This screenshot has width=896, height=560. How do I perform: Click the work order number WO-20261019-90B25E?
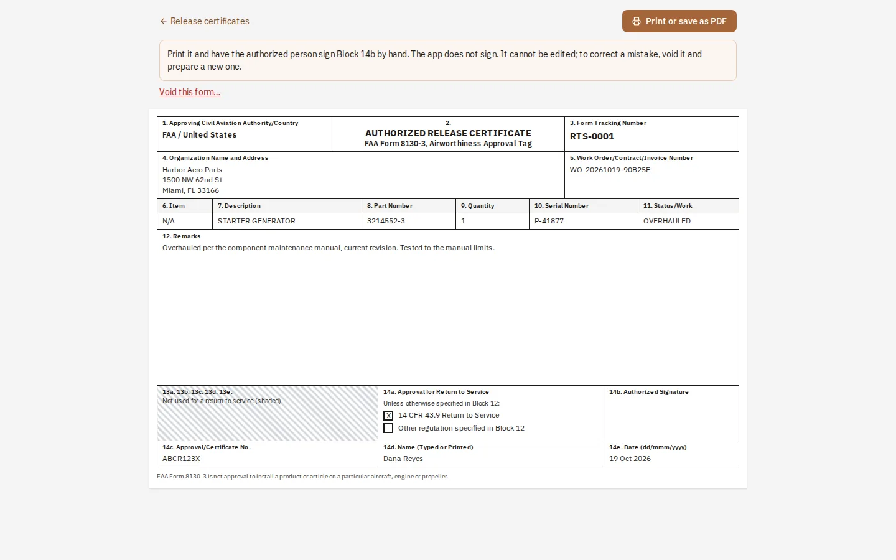point(610,170)
